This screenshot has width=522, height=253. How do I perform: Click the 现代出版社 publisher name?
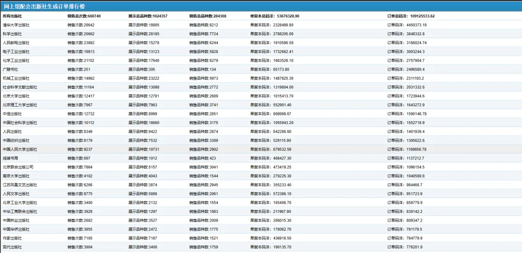tap(13, 247)
